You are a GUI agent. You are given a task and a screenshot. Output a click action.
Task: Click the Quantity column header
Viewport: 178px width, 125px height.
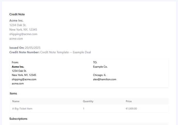click(88, 101)
